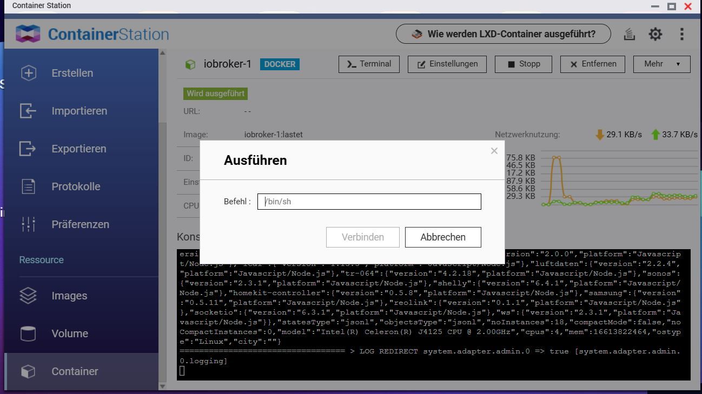The width and height of the screenshot is (702, 394).
Task: Click the sidebar scrollbar up arrow
Action: (x=163, y=52)
